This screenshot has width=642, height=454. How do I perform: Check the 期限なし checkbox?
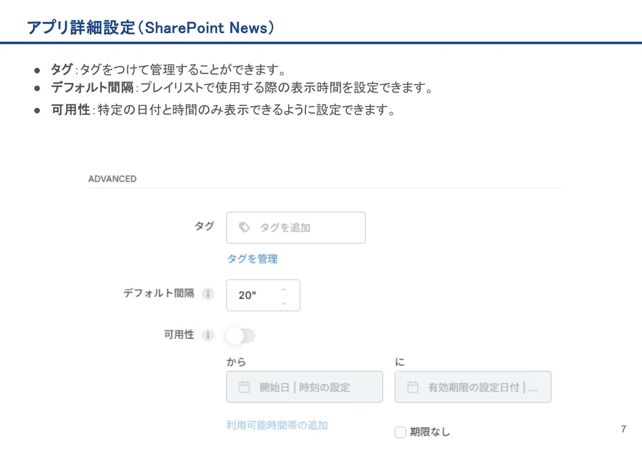pyautogui.click(x=400, y=432)
